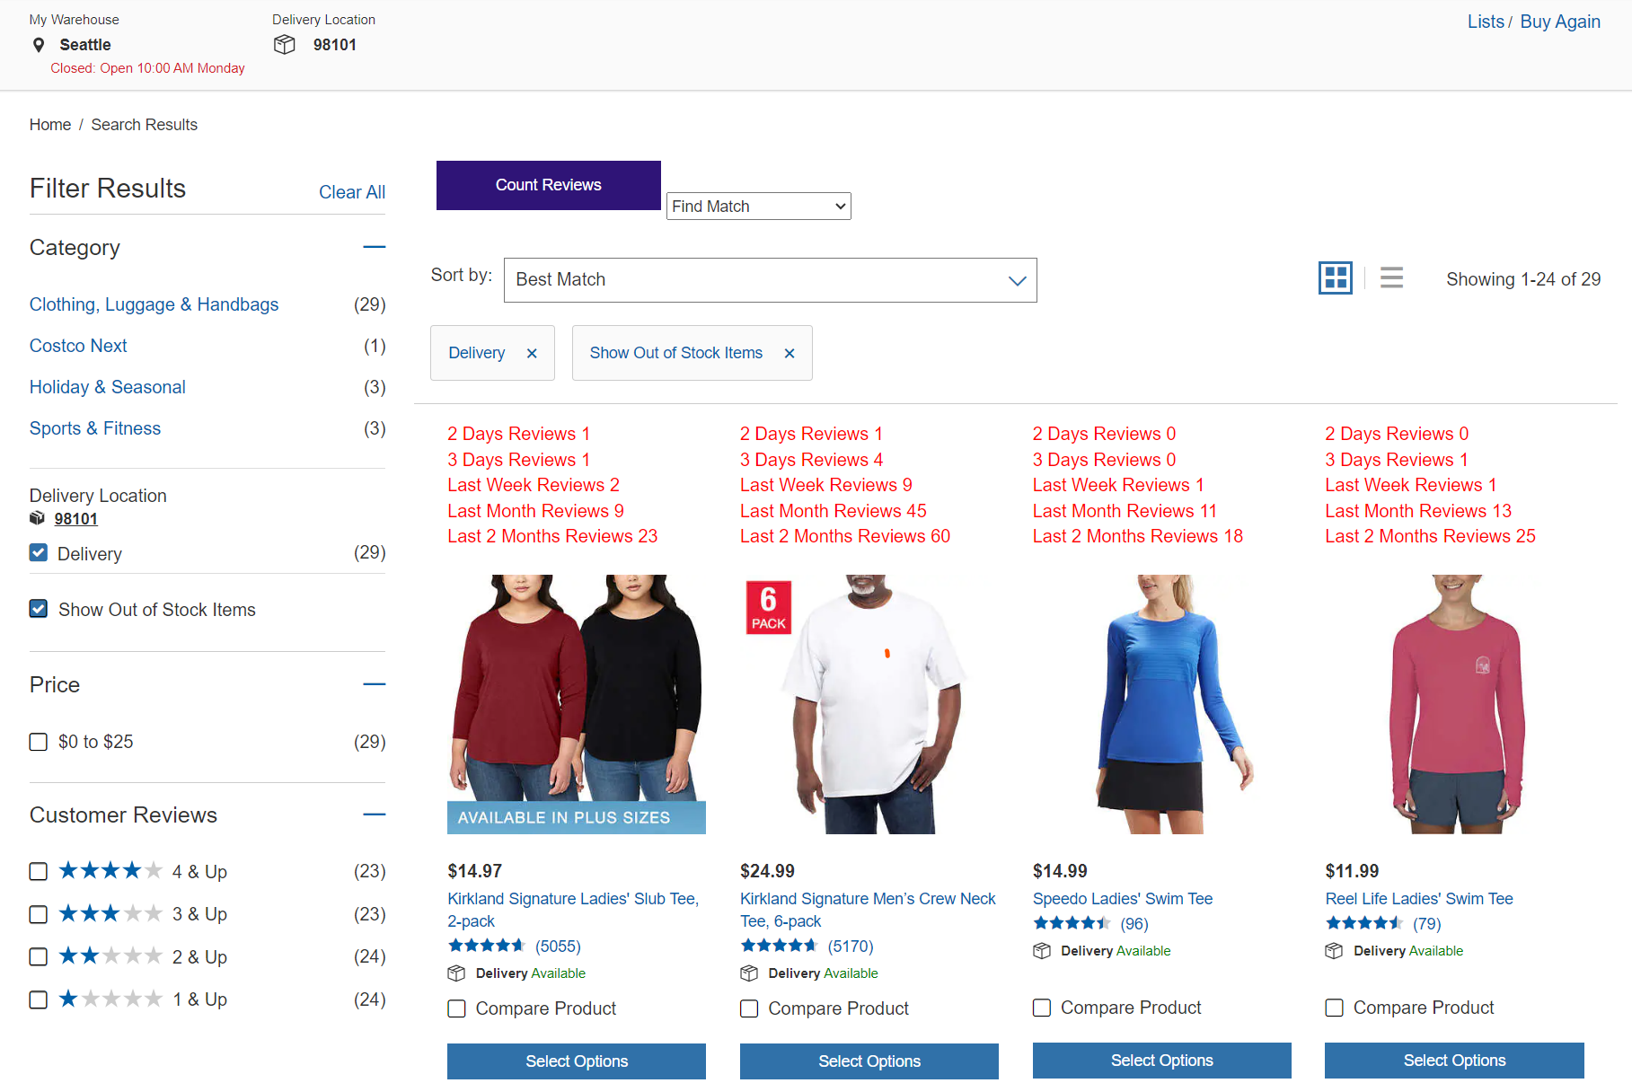
Task: Select Options for Speedo Swim Tee
Action: click(x=1162, y=1061)
